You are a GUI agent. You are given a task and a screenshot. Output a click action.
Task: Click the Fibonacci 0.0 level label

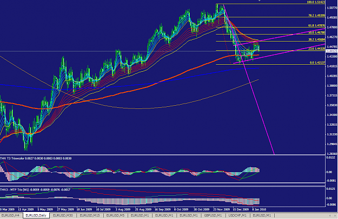(x=317, y=63)
